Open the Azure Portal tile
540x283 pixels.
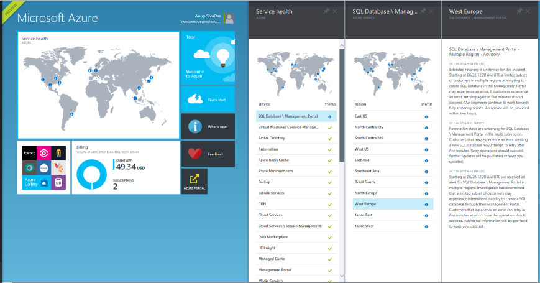tap(194, 181)
